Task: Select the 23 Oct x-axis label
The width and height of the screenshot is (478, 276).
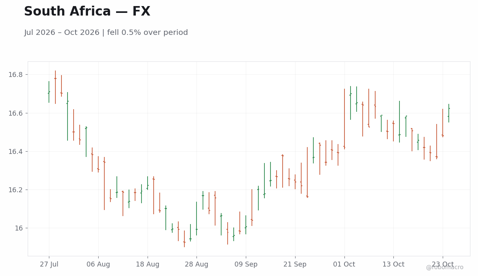Action: 442,264
